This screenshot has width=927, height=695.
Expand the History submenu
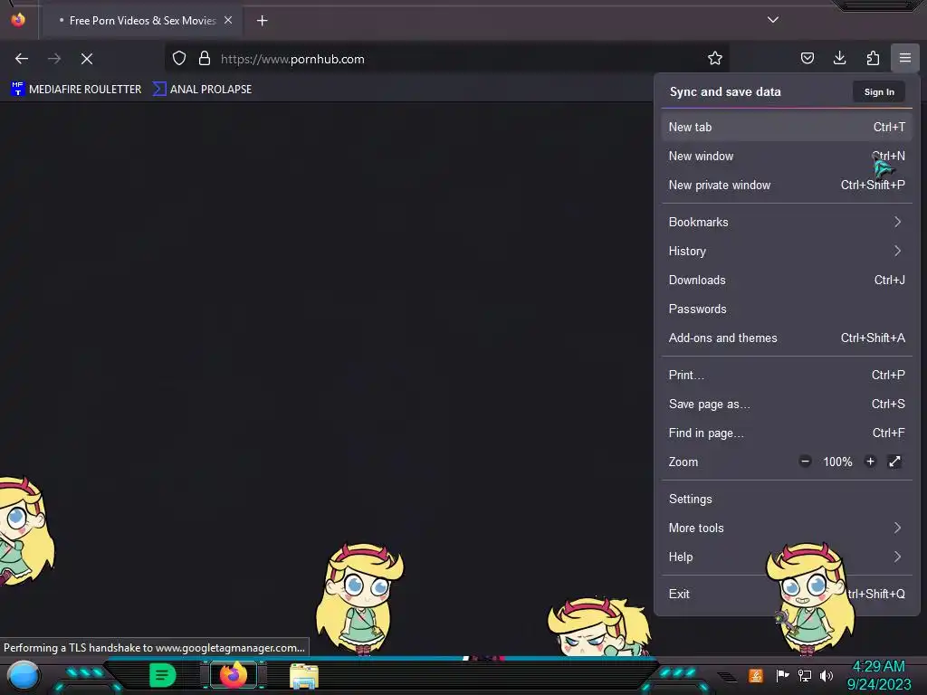[x=787, y=252]
